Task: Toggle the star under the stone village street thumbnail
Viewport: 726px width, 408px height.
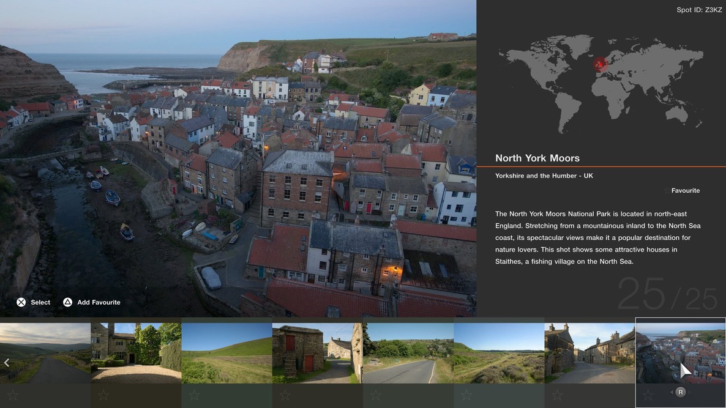Action: [557, 396]
